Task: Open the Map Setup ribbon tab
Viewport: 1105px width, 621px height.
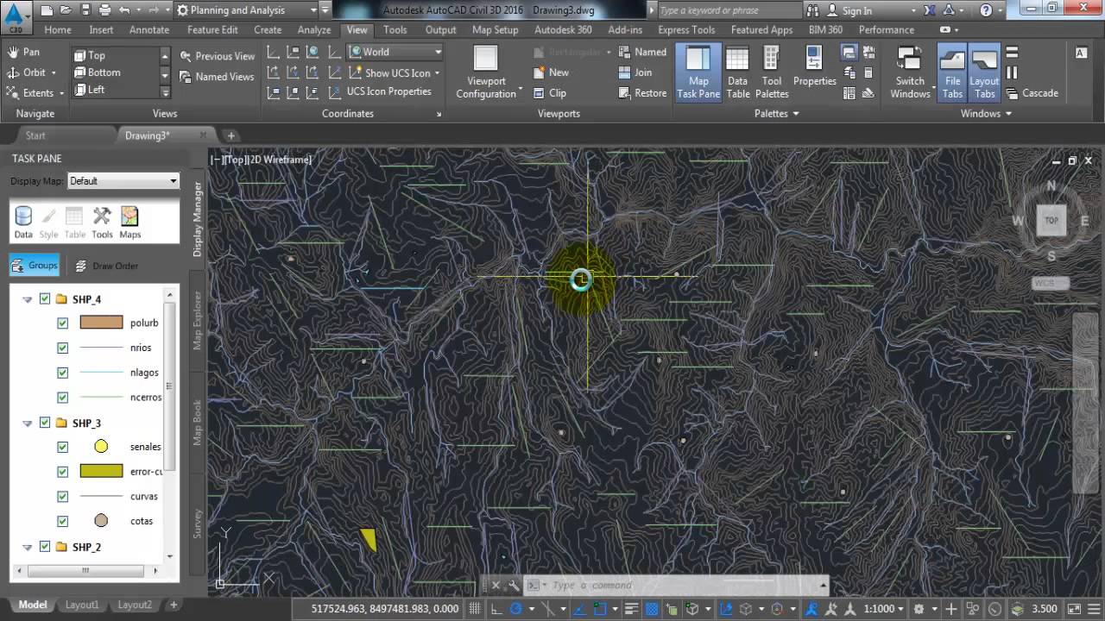Action: click(x=496, y=29)
